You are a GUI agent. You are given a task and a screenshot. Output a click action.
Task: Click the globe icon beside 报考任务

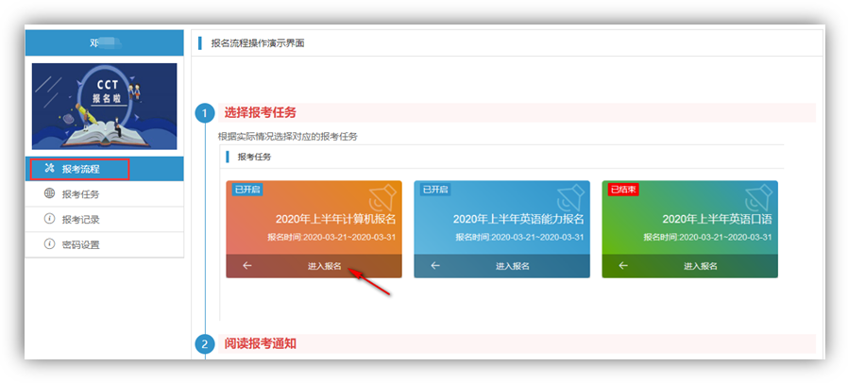(49, 194)
